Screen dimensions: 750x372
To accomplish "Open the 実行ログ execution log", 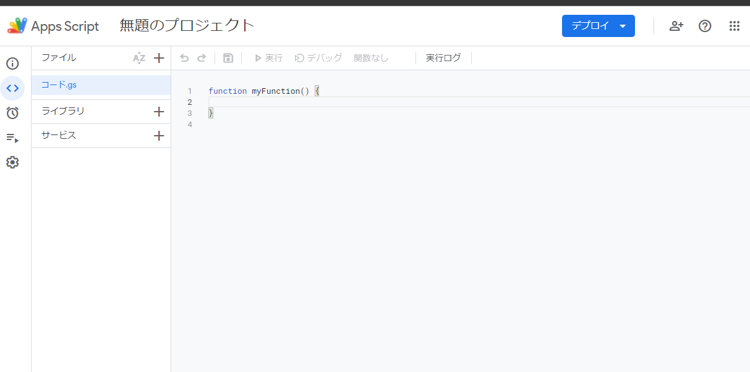I will point(443,57).
